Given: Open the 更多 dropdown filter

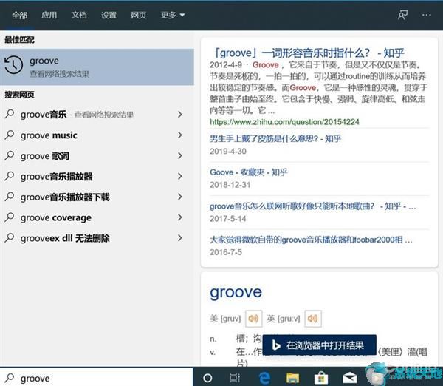Looking at the screenshot, I should coord(173,15).
